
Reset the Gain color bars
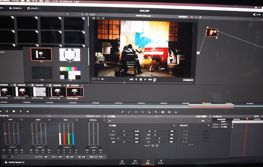point(77,120)
